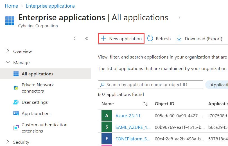Image resolution: width=228 pixels, height=146 pixels.
Task: Click the Enterprise applications breadcrumb link
Action: [x=50, y=6]
